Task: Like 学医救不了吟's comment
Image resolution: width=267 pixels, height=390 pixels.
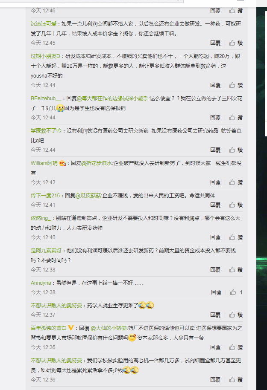Action: tap(236, 150)
